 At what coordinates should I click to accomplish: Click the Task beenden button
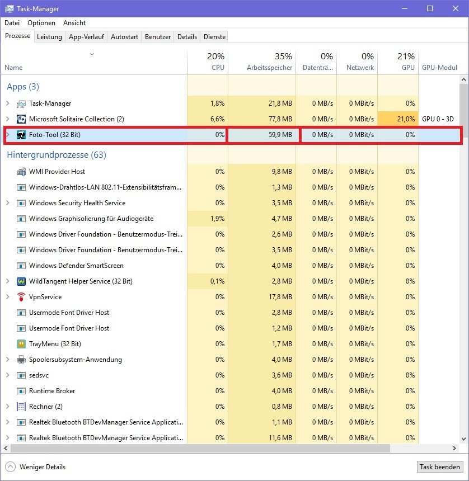(x=440, y=467)
